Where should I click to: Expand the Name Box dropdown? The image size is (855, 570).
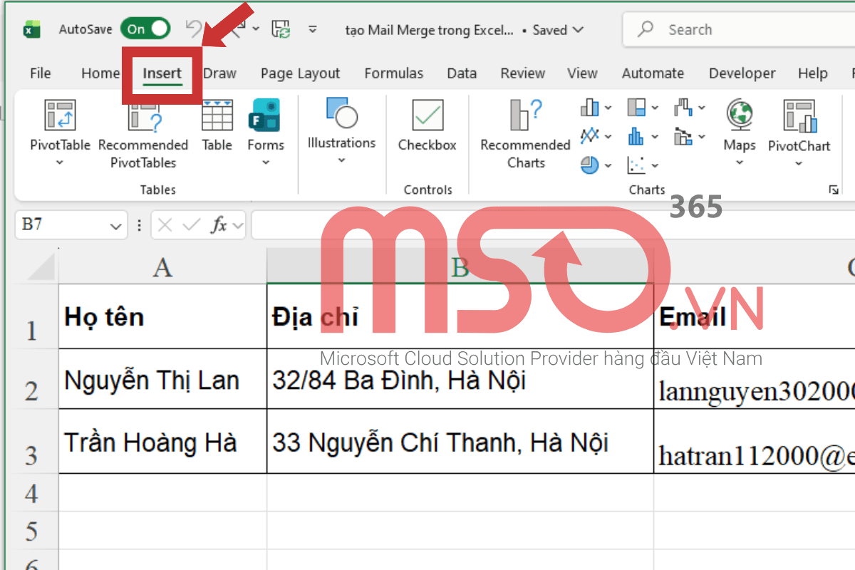pos(116,224)
